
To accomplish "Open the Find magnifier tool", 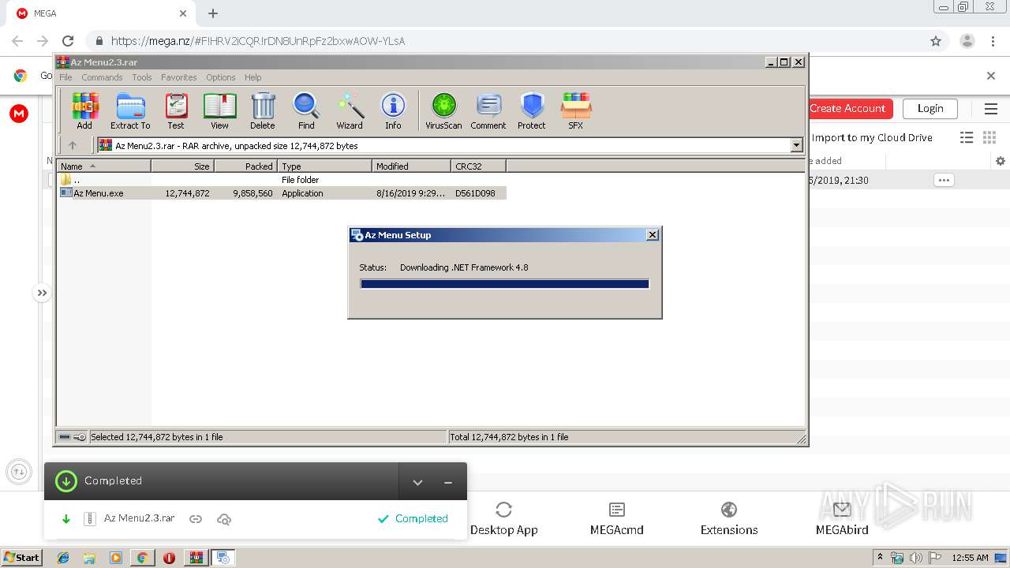I will (x=306, y=110).
